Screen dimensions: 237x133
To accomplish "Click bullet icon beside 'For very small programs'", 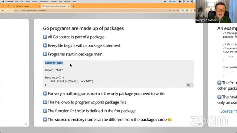I will (45, 93).
